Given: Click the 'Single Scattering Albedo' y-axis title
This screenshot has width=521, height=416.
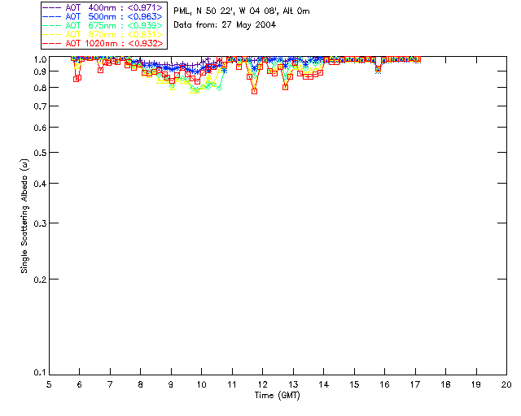Looking at the screenshot, I should (x=24, y=216).
